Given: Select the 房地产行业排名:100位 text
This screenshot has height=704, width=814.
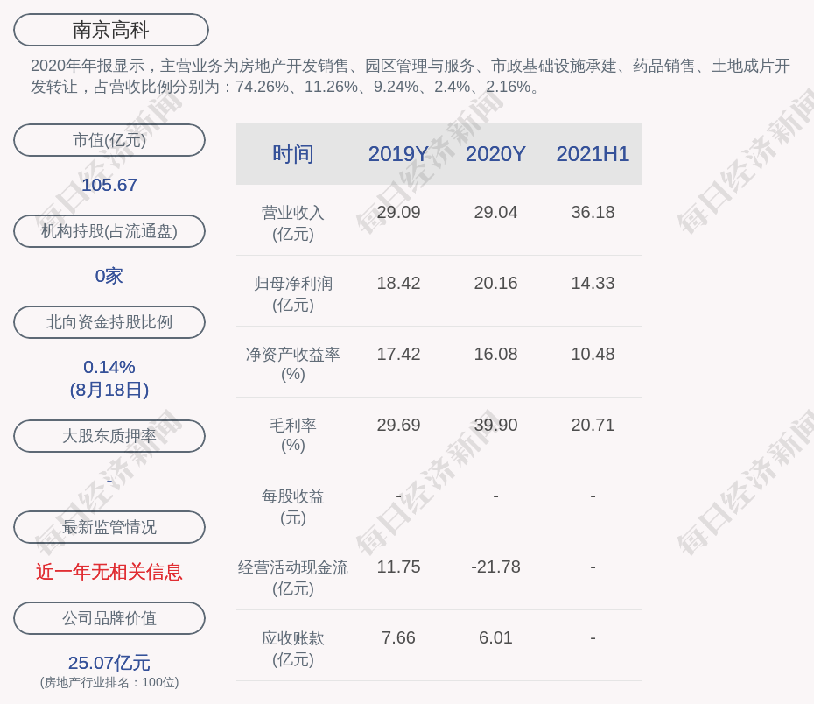Looking at the screenshot, I should 109,682.
